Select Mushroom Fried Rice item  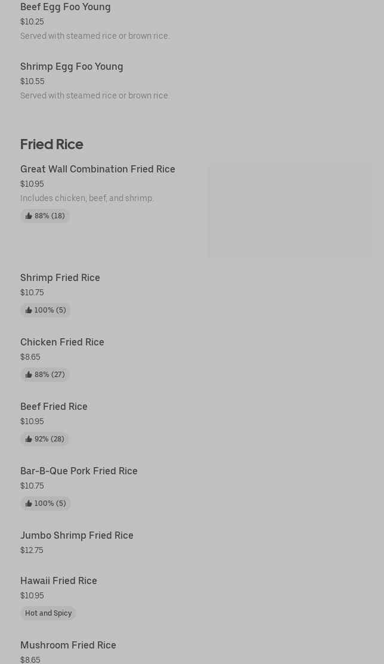click(68, 646)
